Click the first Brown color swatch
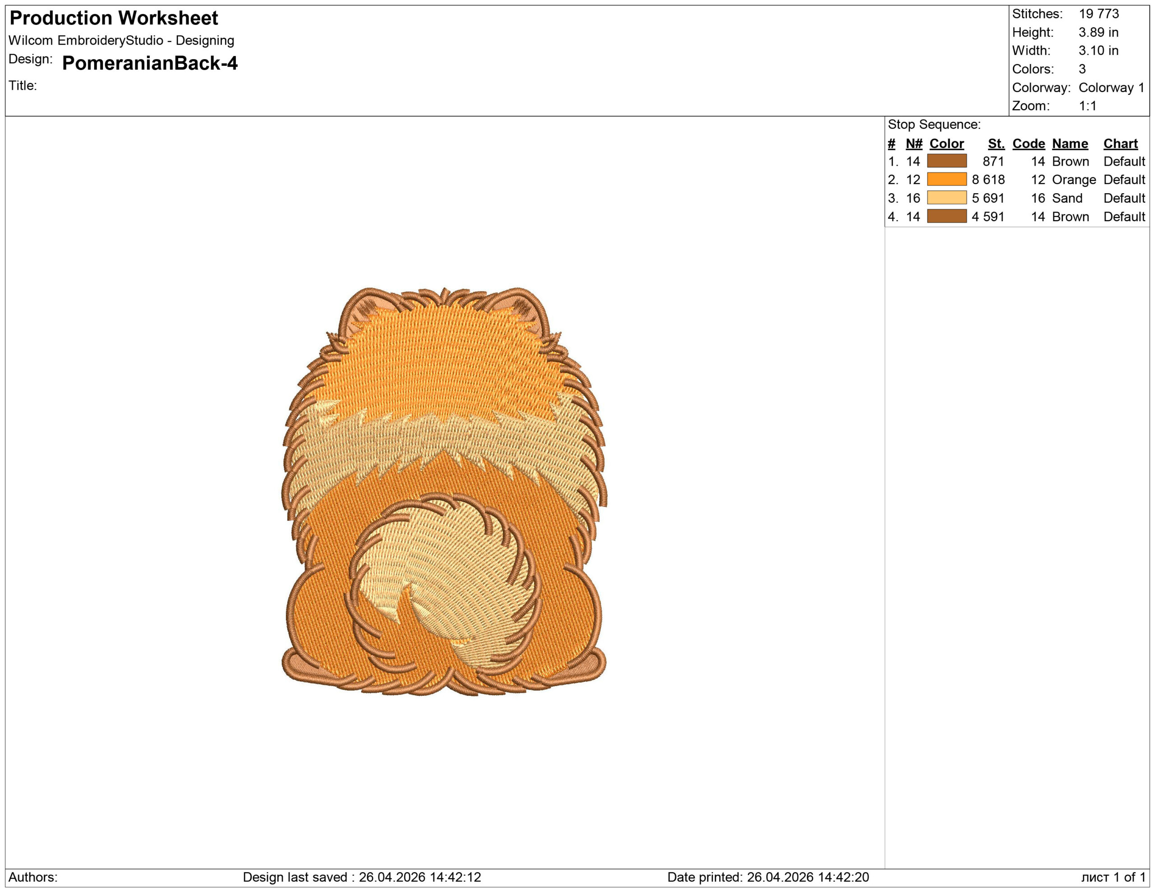The image size is (1155, 889). (x=947, y=161)
